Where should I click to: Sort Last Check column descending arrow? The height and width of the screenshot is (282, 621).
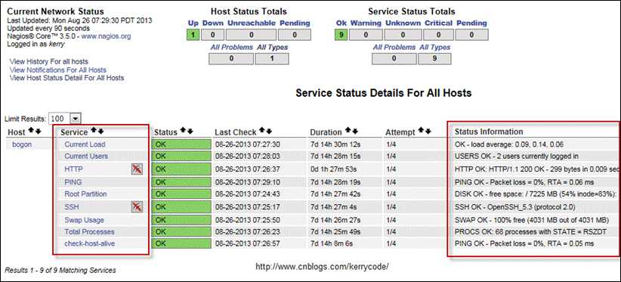269,131
